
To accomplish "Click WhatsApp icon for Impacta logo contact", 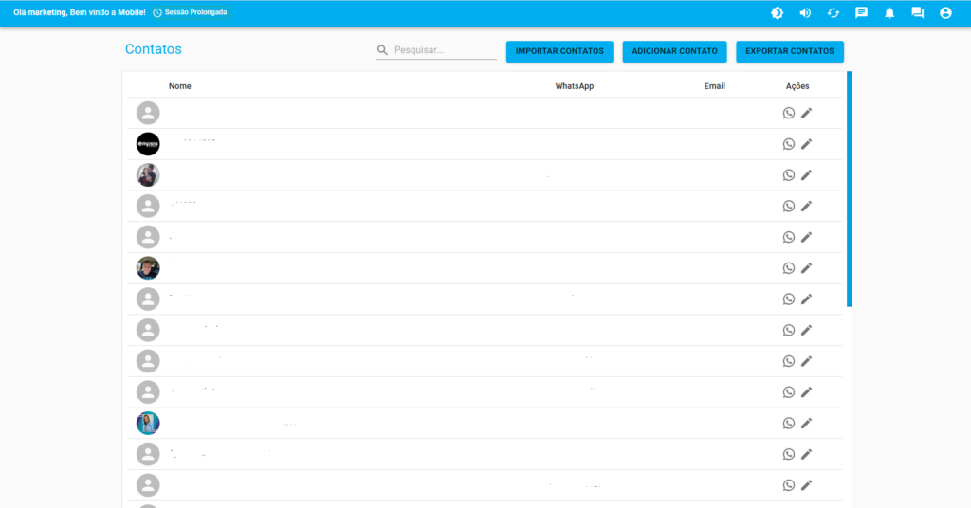I will (x=789, y=144).
